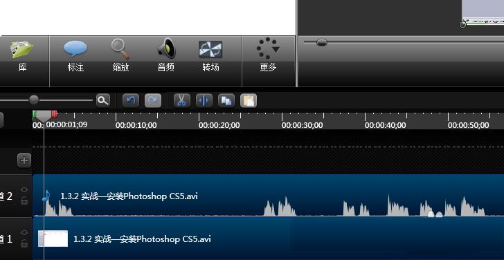504x260 pixels.
Task: Click the Copy button in timeline toolbar
Action: [x=226, y=100]
